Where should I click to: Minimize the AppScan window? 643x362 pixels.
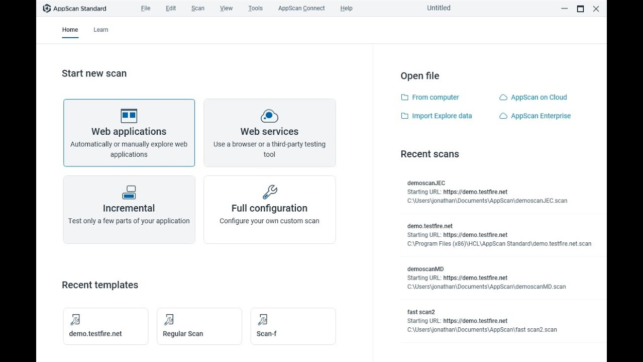click(565, 9)
